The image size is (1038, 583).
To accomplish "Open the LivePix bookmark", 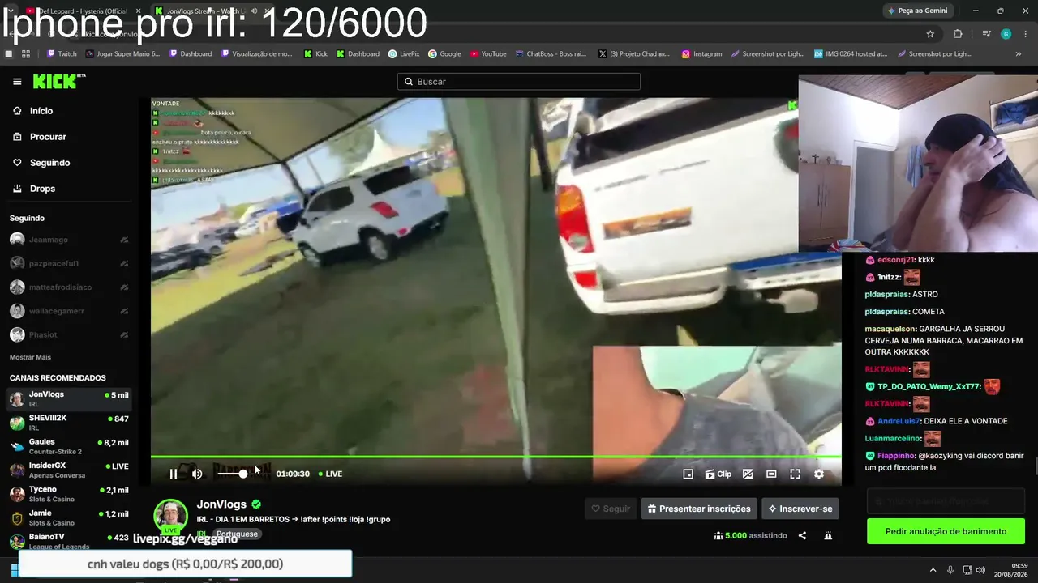I will pos(404,54).
